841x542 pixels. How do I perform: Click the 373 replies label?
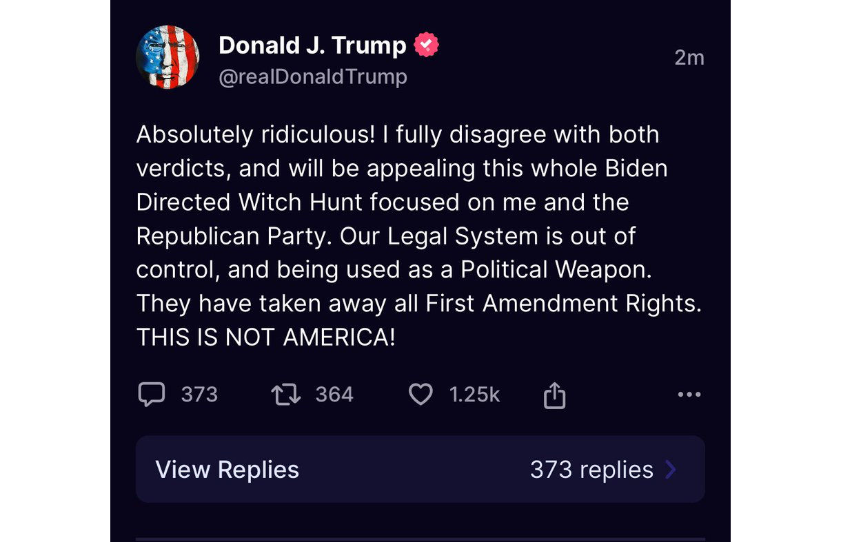[591, 469]
